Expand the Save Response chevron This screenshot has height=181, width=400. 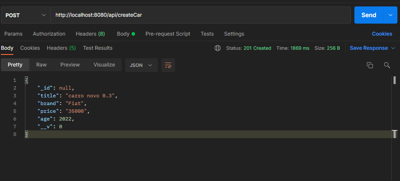pos(393,48)
